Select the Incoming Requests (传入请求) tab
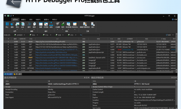181x109 pixels. (x=18, y=74)
